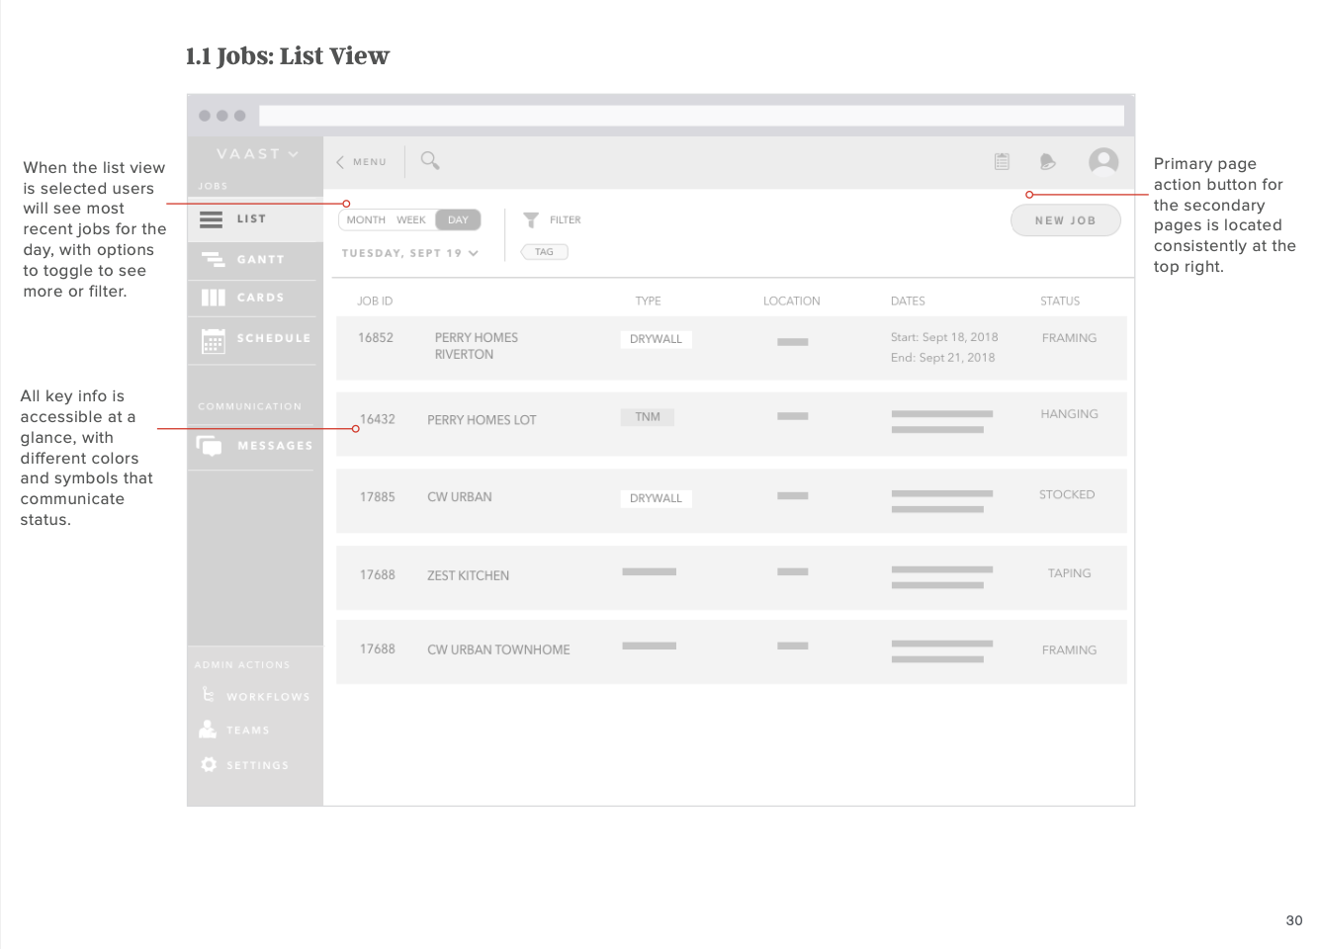Click the Messages speech bubble icon
The width and height of the screenshot is (1318, 949).
(x=210, y=446)
